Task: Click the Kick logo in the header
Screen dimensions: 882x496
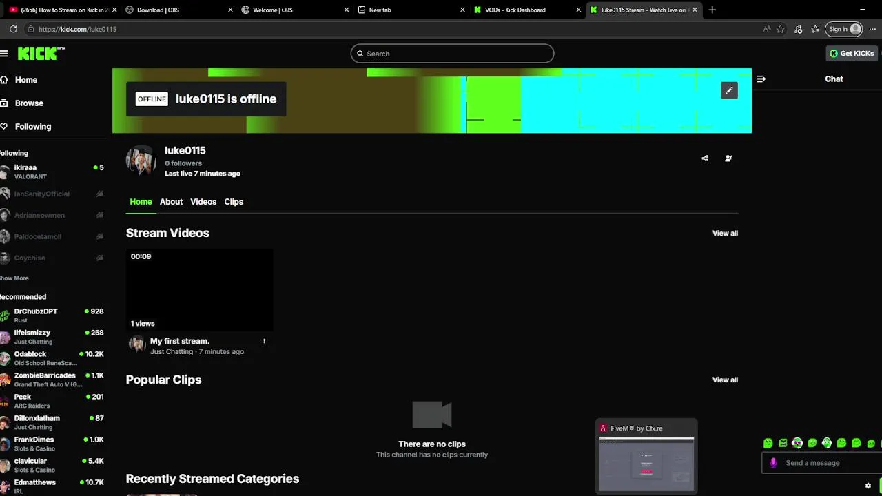Action: pyautogui.click(x=41, y=54)
